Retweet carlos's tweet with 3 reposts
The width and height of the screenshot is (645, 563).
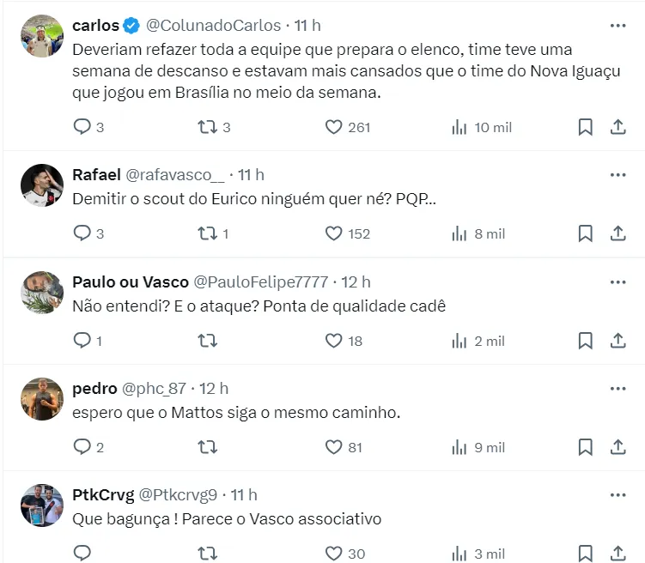tap(208, 127)
